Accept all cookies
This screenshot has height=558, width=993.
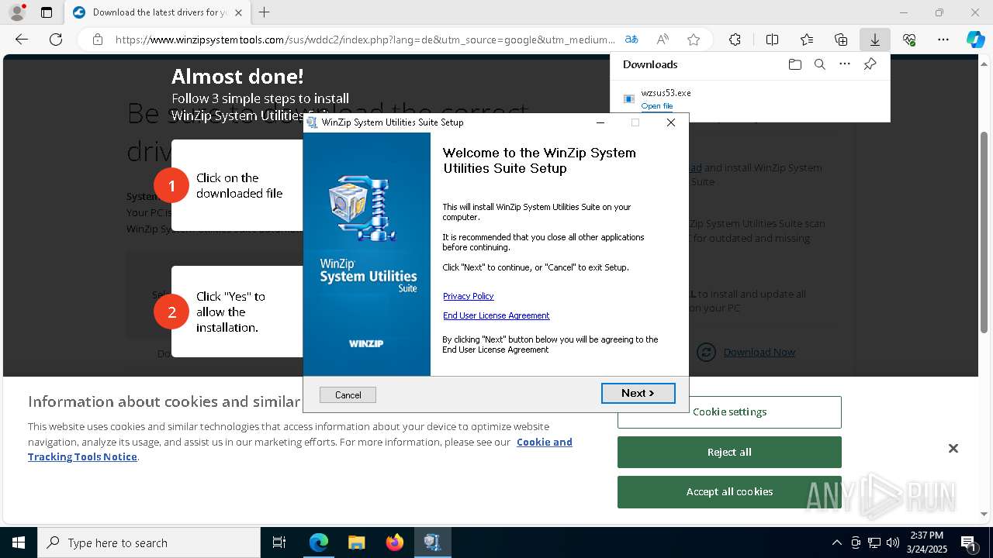[x=729, y=491]
